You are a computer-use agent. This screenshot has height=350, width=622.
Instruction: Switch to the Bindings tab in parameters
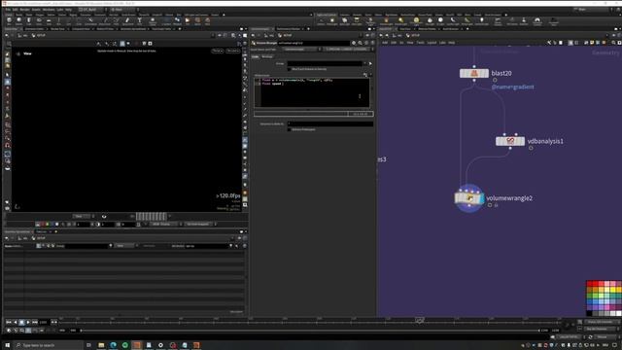tap(267, 56)
